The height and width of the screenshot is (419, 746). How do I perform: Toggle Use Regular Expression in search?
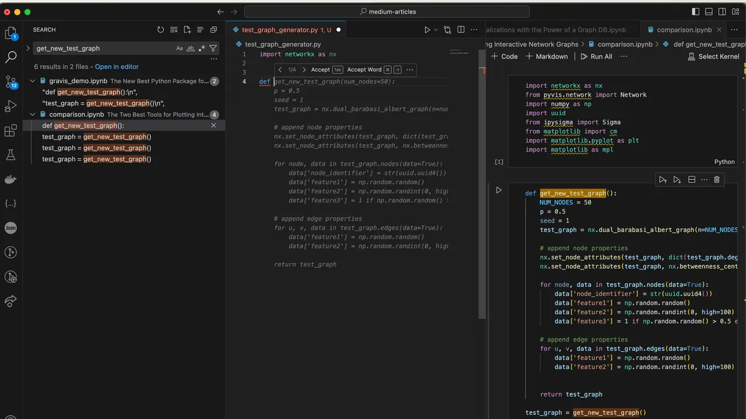202,48
